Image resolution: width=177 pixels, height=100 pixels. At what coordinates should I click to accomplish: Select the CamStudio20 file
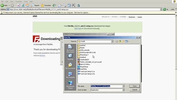click(83, 60)
